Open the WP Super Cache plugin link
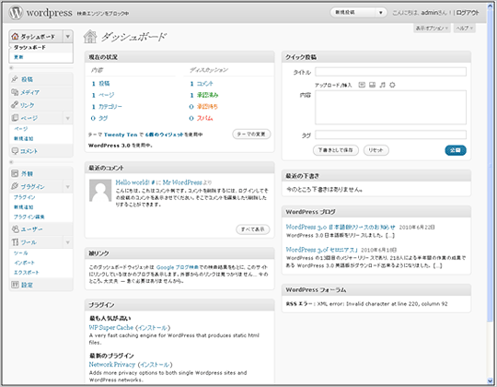This screenshot has width=497, height=387. click(x=111, y=327)
